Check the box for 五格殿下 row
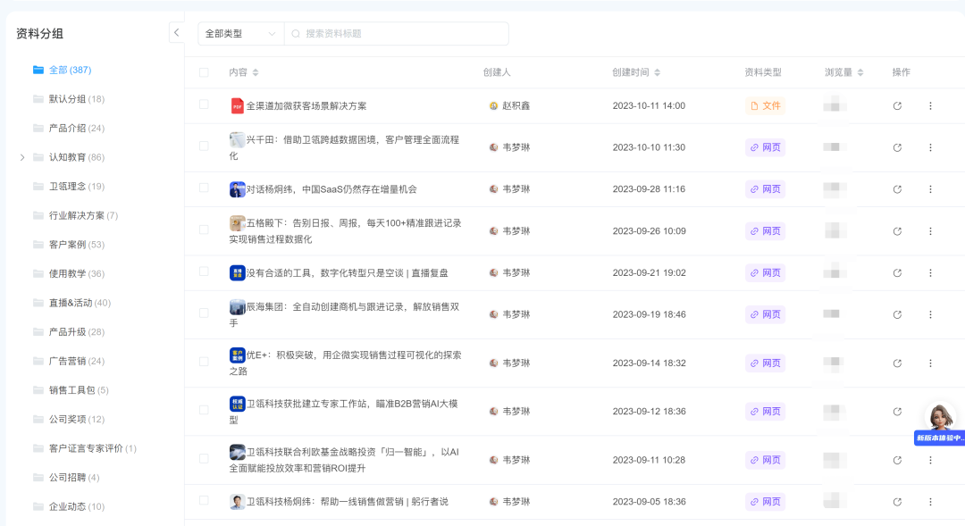The image size is (965, 526). 204,230
